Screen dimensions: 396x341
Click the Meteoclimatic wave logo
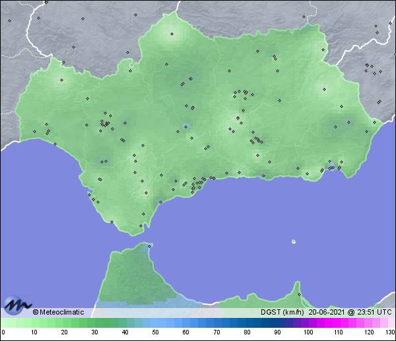pos(15,305)
